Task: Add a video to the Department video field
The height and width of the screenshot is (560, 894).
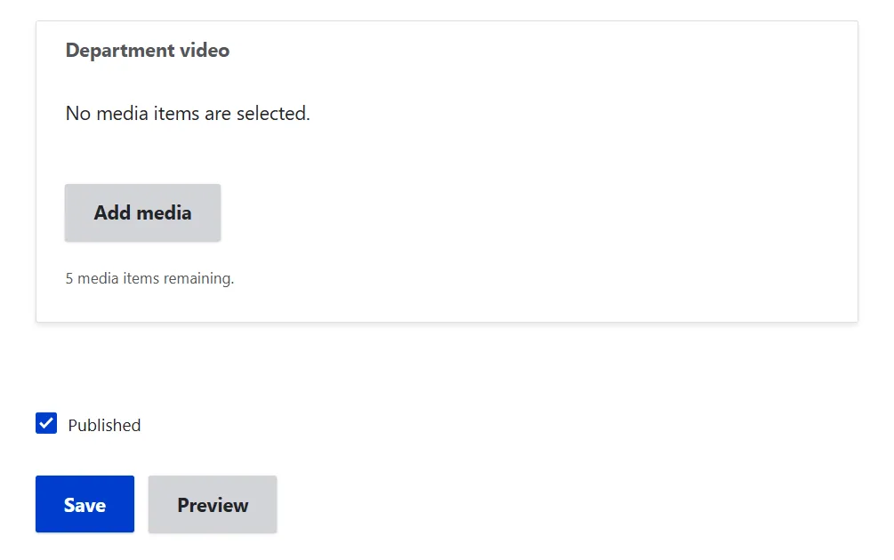Action: 142,212
